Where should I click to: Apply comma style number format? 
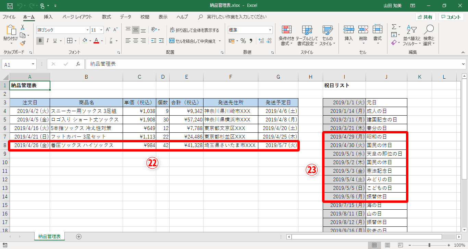tap(251, 41)
